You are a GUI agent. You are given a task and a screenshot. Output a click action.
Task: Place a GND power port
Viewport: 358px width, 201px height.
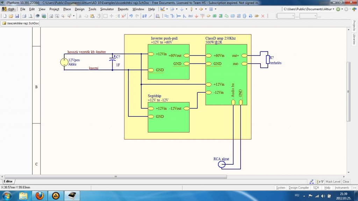click(x=196, y=16)
